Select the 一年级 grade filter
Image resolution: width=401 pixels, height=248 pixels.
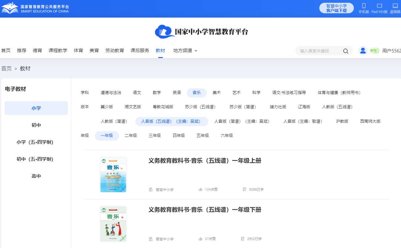click(x=107, y=135)
